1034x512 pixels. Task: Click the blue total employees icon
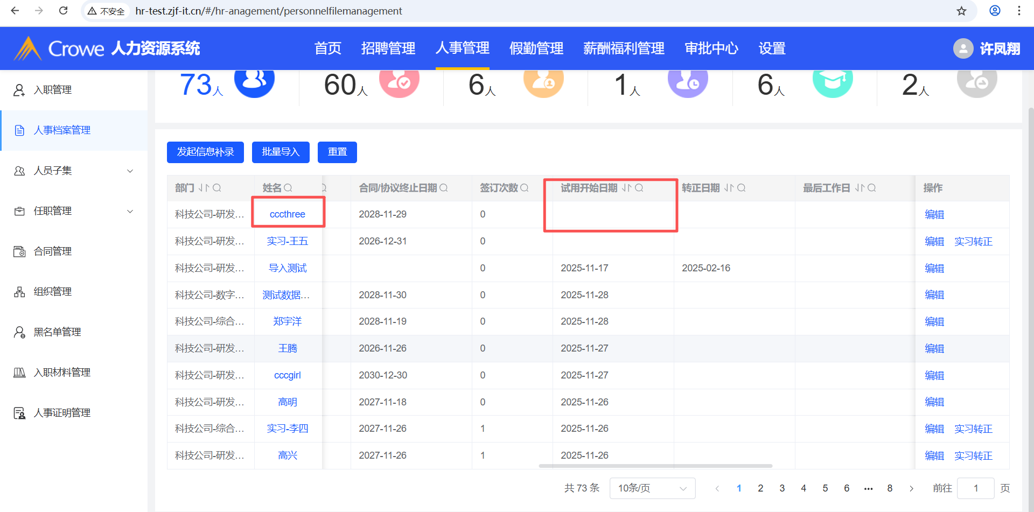tap(254, 81)
